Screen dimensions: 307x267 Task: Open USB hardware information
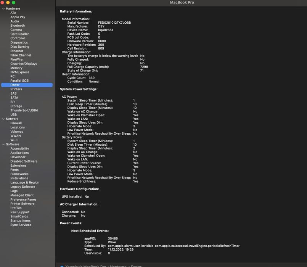tap(13, 115)
